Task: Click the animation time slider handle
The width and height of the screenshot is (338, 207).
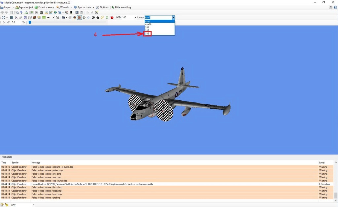Action: coord(30,22)
